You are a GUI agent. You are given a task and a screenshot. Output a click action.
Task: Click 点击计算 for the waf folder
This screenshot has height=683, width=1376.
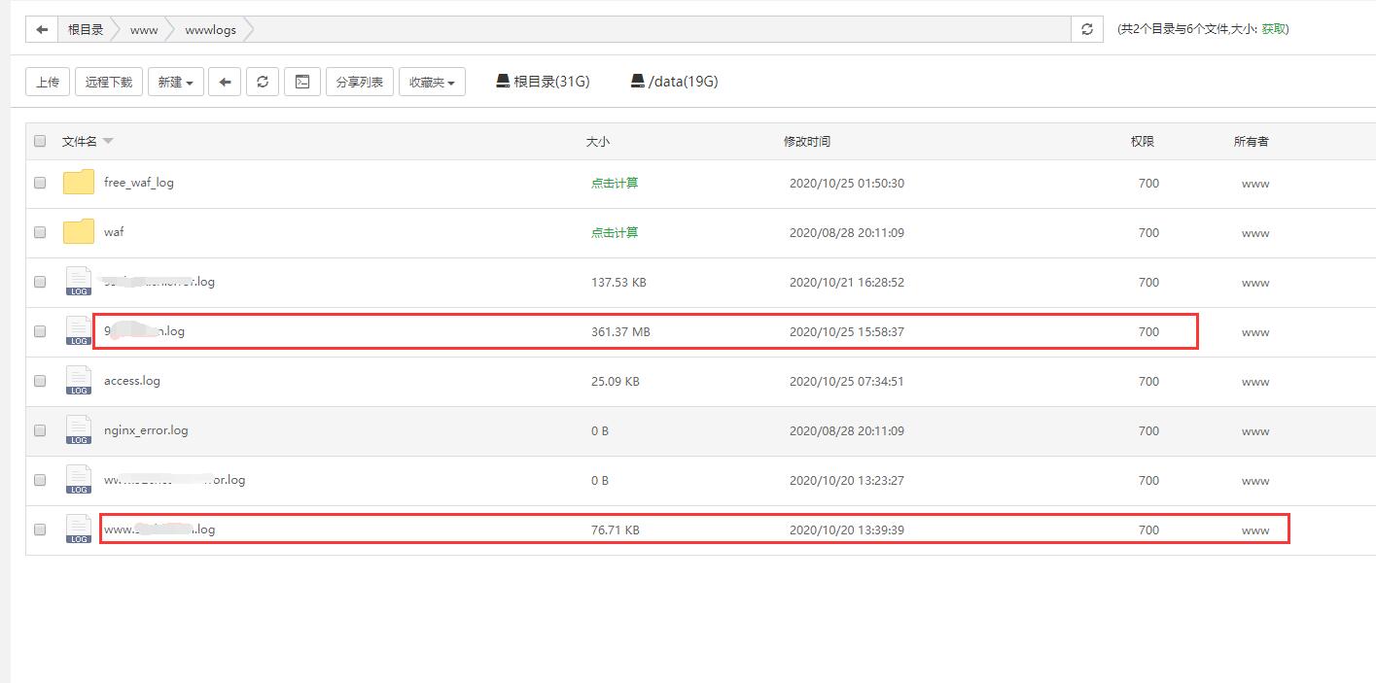(x=615, y=232)
